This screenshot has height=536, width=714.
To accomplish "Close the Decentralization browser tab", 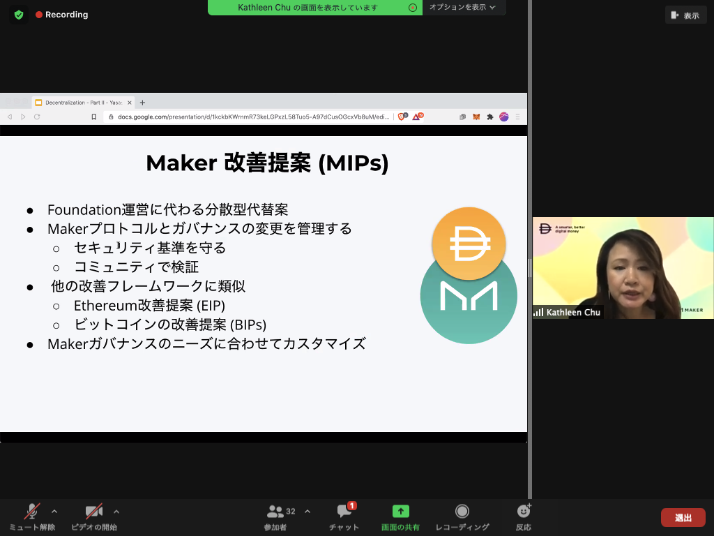I will click(x=129, y=103).
